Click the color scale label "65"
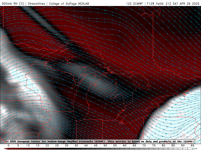Image resolution: width=201 pixels, height=150 pixels. click(134, 145)
